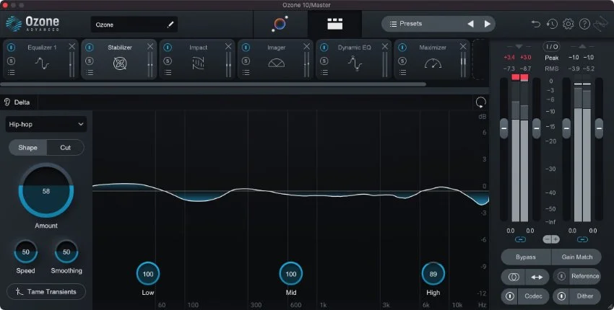Enable the Dither power button
The image size is (614, 310).
[x=561, y=296]
